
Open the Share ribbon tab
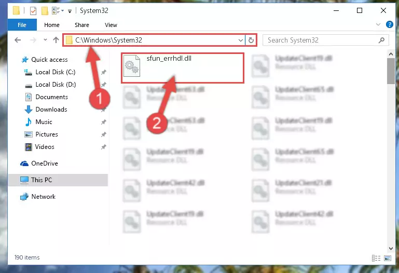pos(81,25)
